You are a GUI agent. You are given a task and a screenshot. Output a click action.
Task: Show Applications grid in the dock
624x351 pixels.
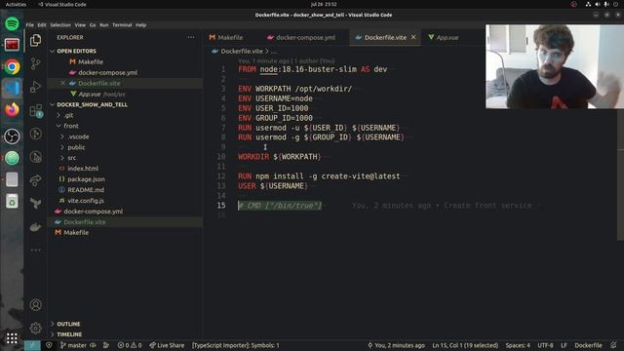click(x=12, y=338)
